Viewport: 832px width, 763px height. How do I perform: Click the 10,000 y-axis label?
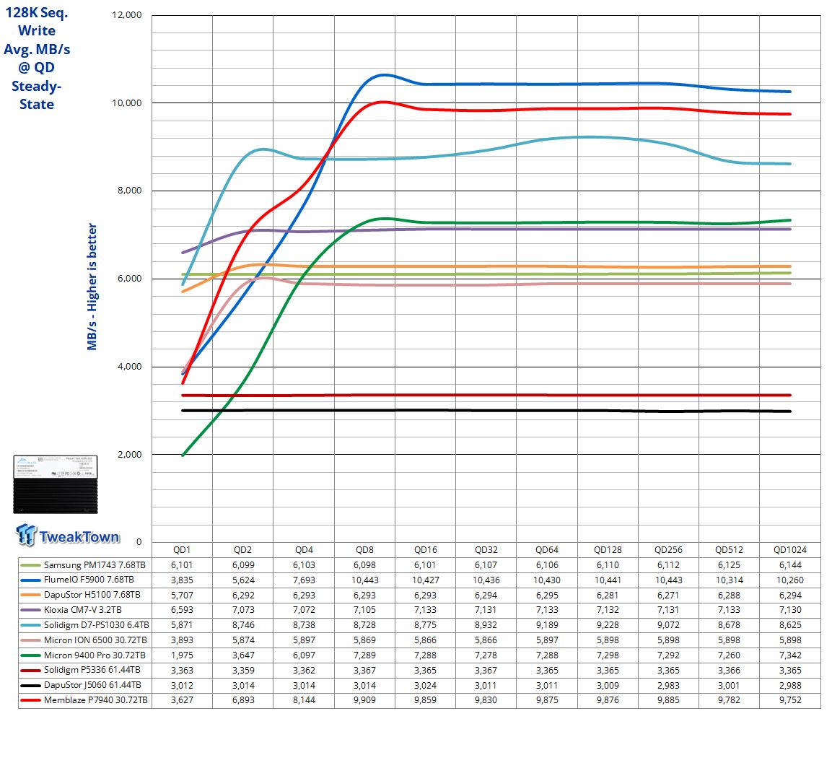(x=127, y=103)
